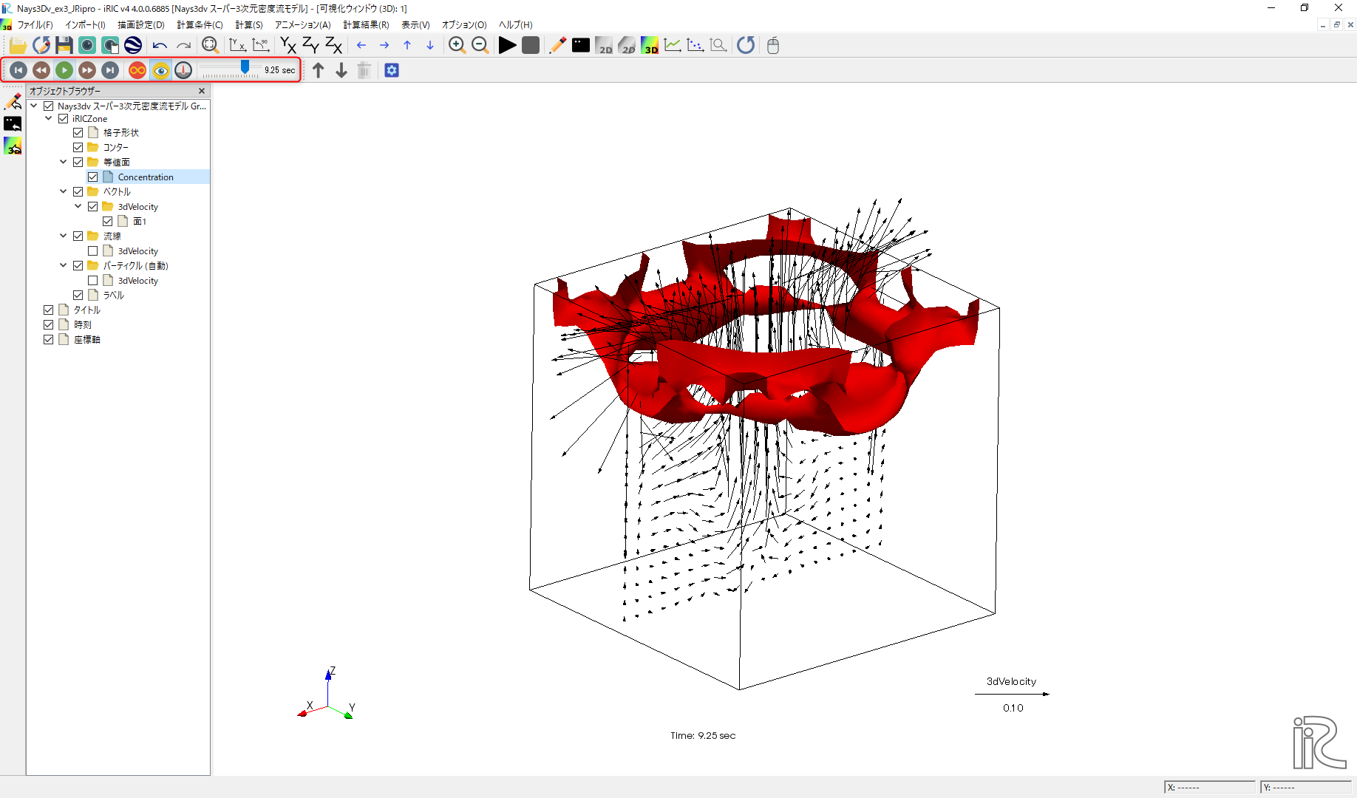Screen dimensions: 1357x798
Task: Click the save project floppy disk icon
Action: [64, 45]
